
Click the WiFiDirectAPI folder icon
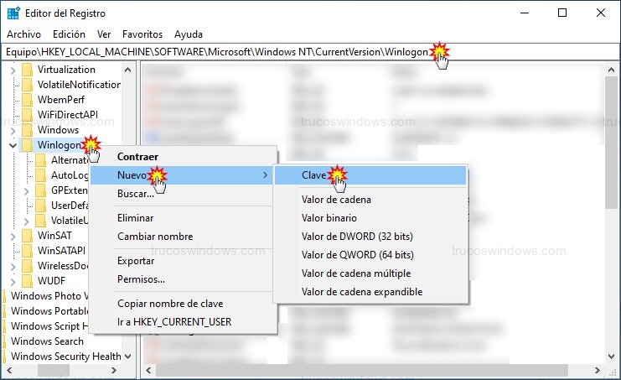click(28, 115)
